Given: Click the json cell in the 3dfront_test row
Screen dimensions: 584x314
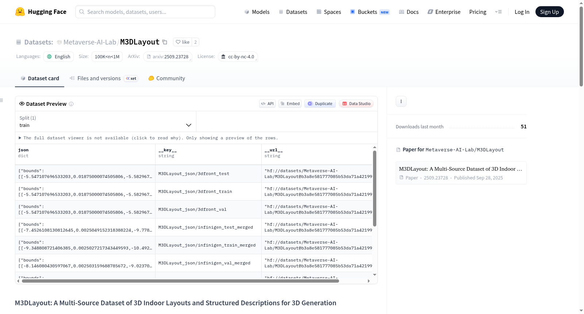Looking at the screenshot, I should click(85, 174).
